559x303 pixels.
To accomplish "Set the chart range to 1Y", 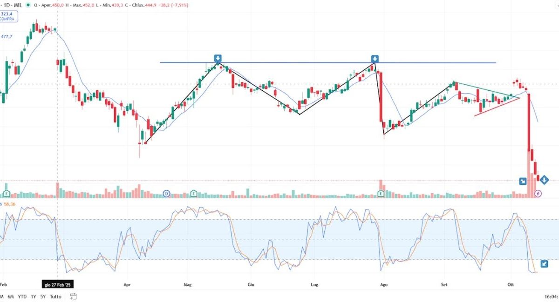I will (34, 296).
